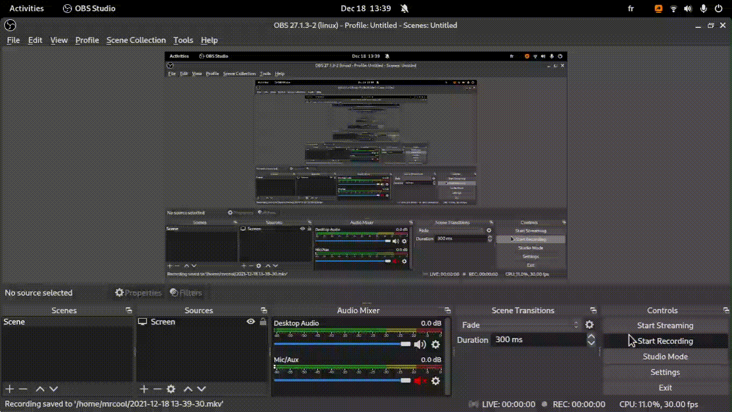Viewport: 732px width, 412px height.
Task: Select the Scene item in the Scenes list
Action: [67, 322]
